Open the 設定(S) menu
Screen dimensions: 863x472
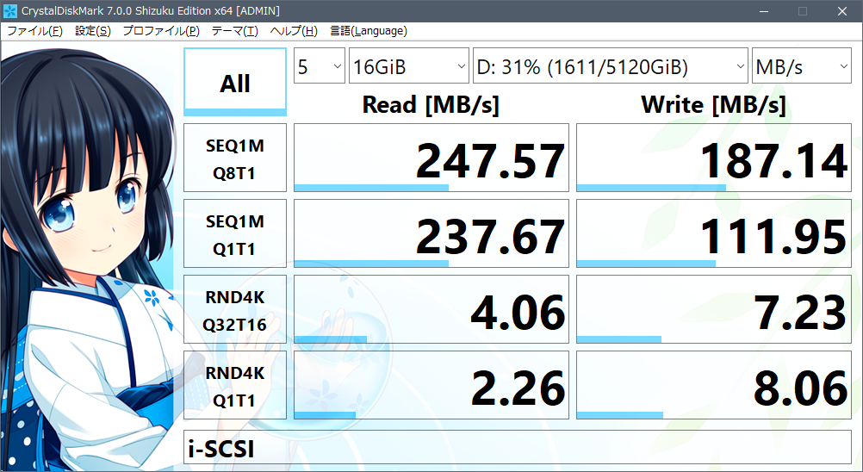(93, 31)
